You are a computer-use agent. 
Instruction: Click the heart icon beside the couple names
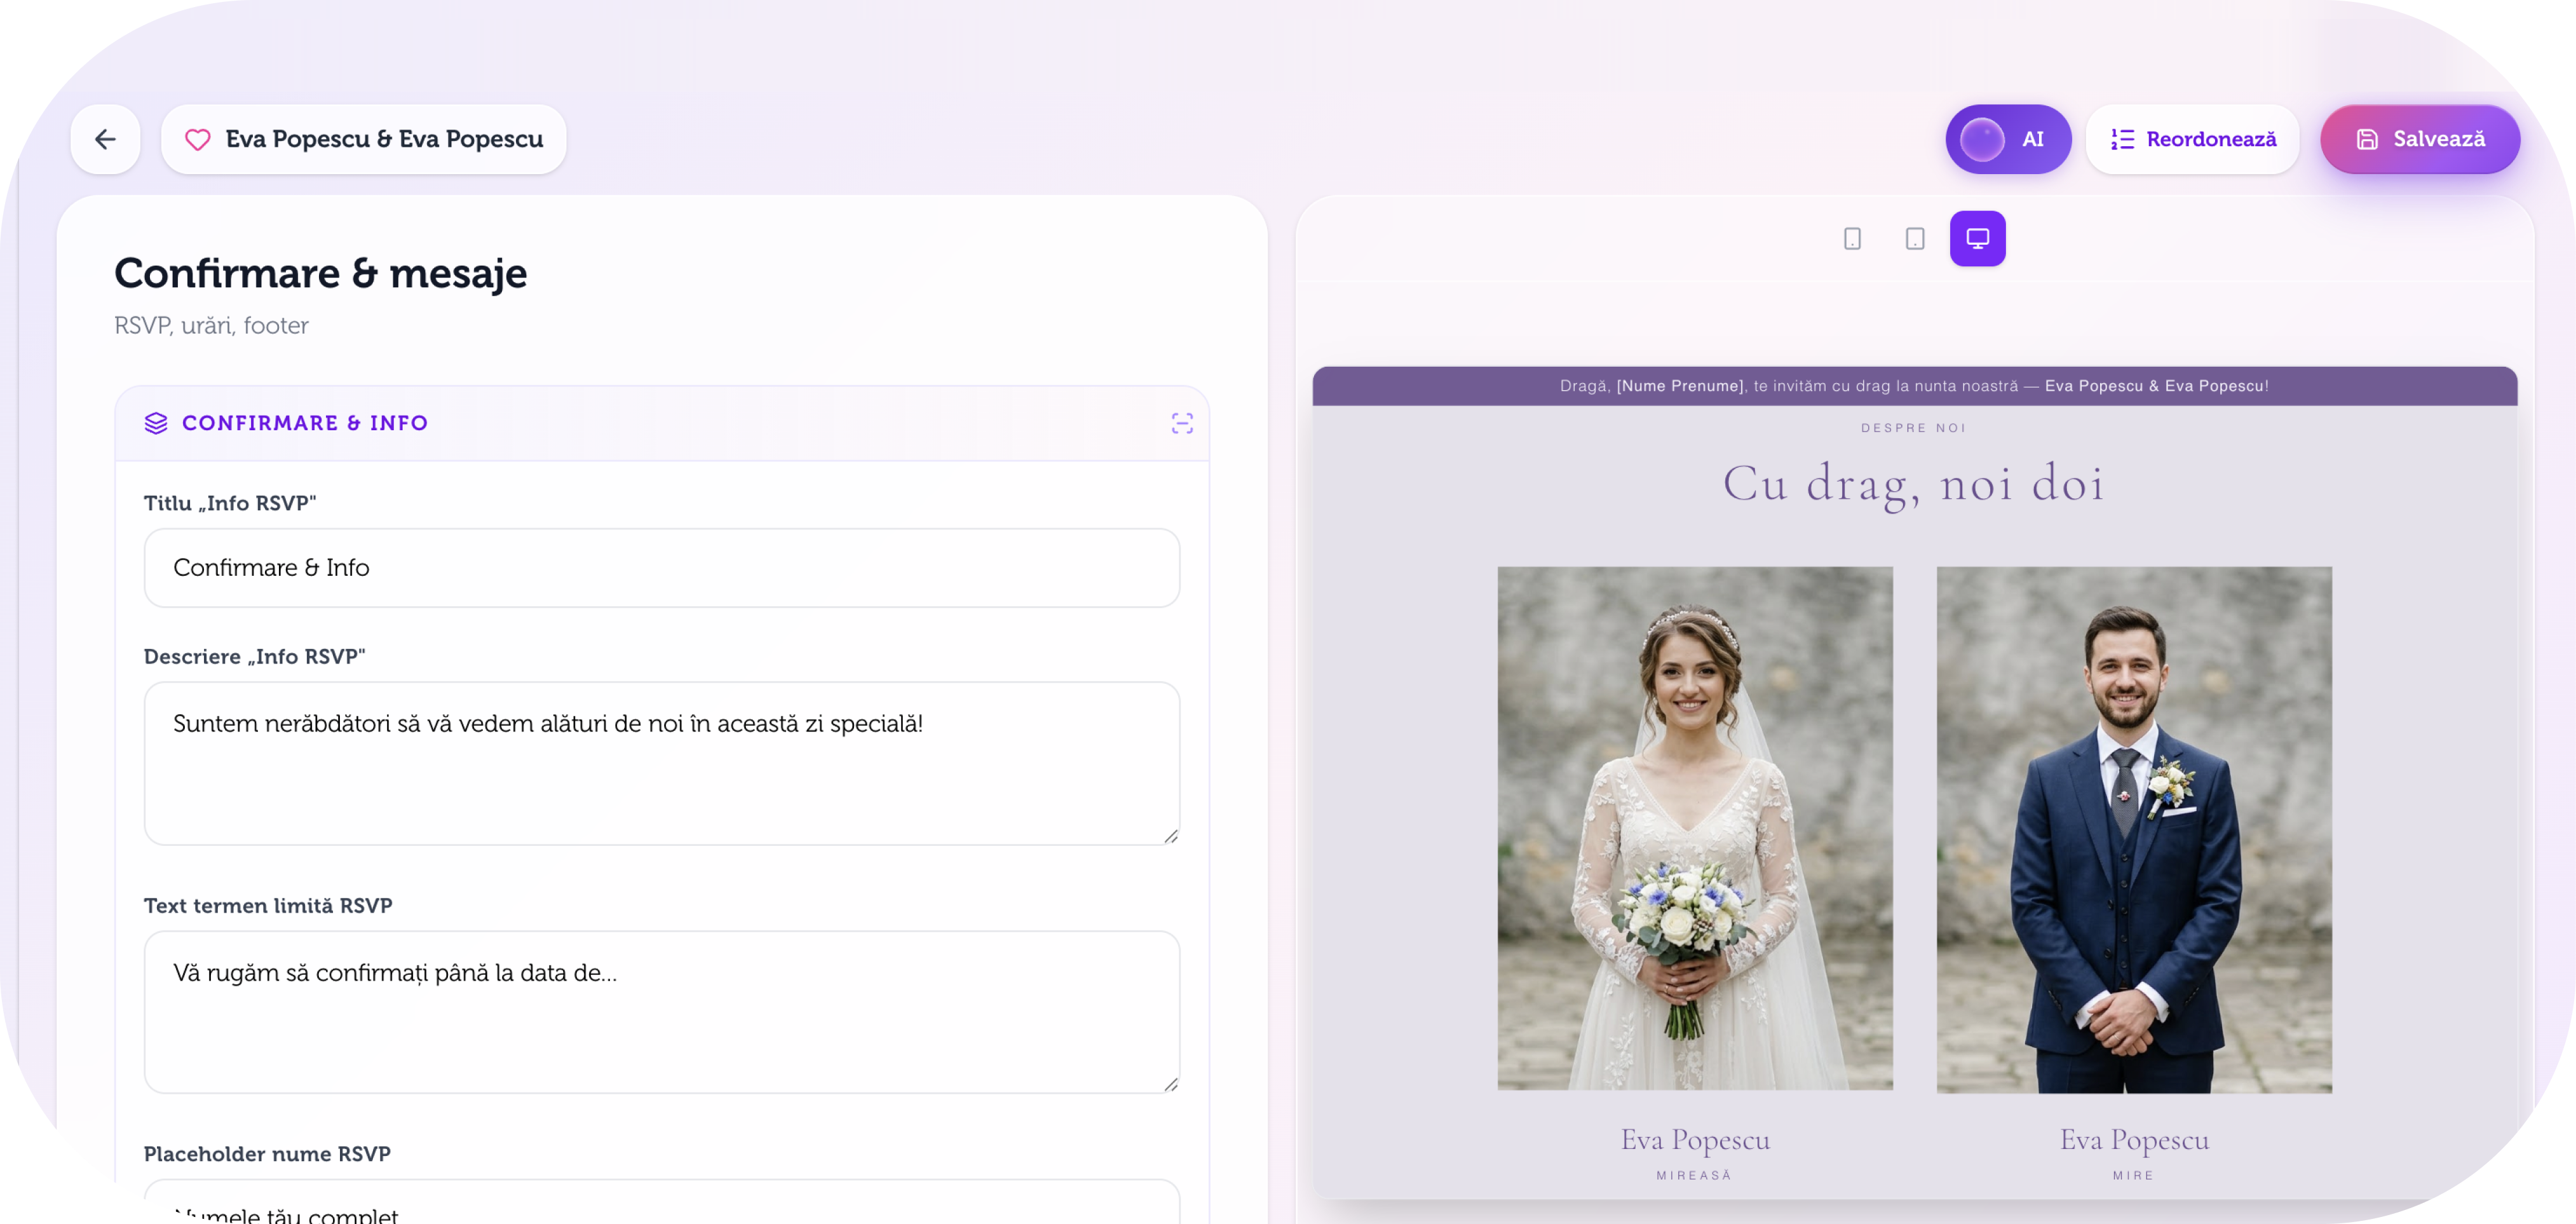point(198,139)
